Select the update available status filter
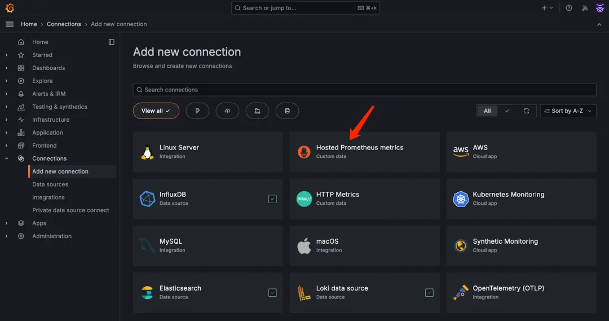This screenshot has width=609, height=321. click(x=526, y=111)
